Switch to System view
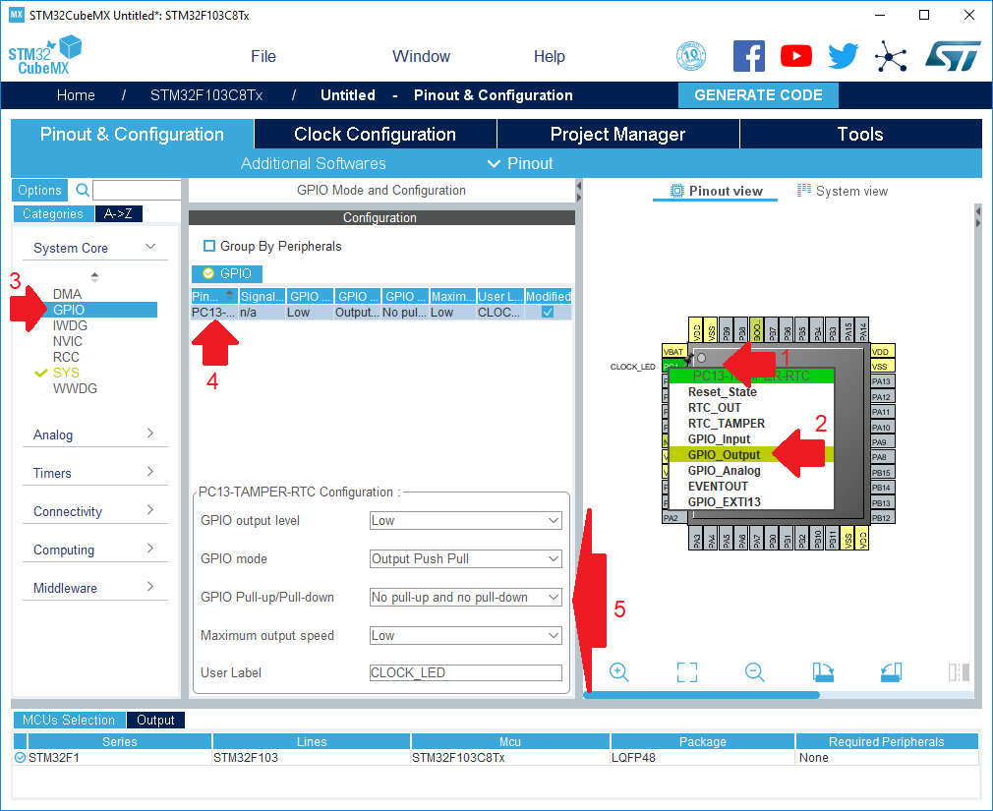 click(843, 191)
